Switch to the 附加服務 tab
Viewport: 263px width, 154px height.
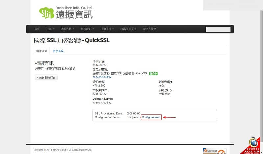point(58,51)
